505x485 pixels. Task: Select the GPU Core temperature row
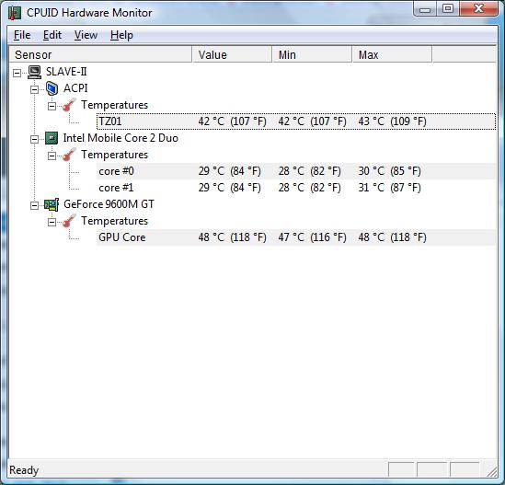click(x=296, y=237)
